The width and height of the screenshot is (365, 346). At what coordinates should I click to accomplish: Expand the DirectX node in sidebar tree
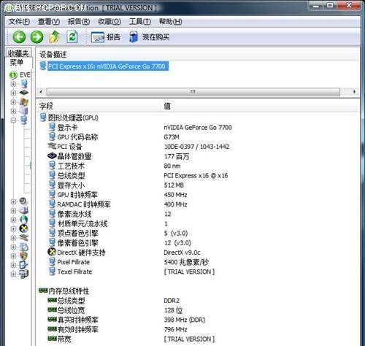pyautogui.click(x=13, y=228)
